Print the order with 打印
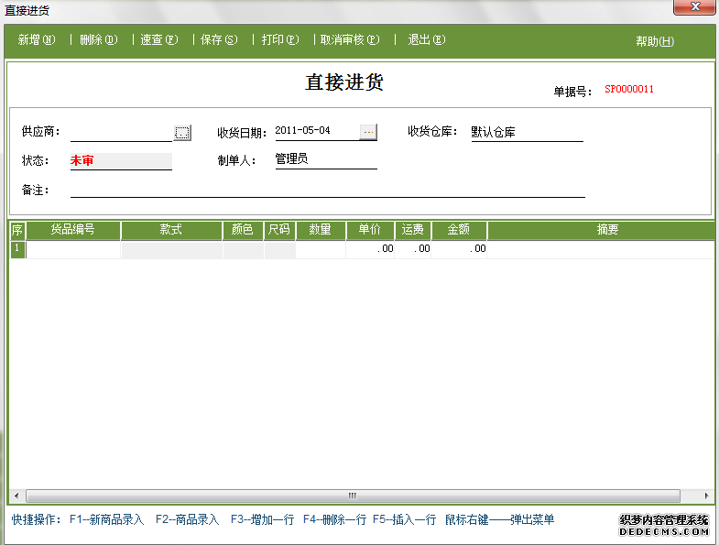Image resolution: width=719 pixels, height=545 pixels. 280,40
